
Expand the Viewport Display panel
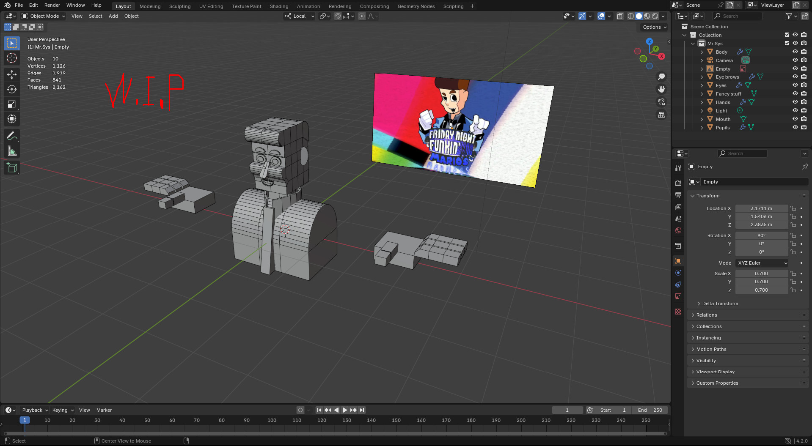(715, 372)
